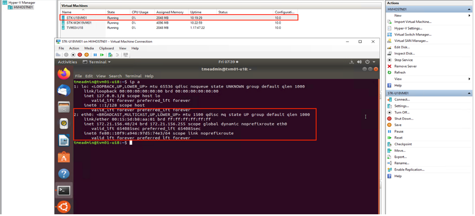The height and width of the screenshot is (216, 475).
Task: Open the Terminal window's Edit menu
Action: pyautogui.click(x=89, y=76)
